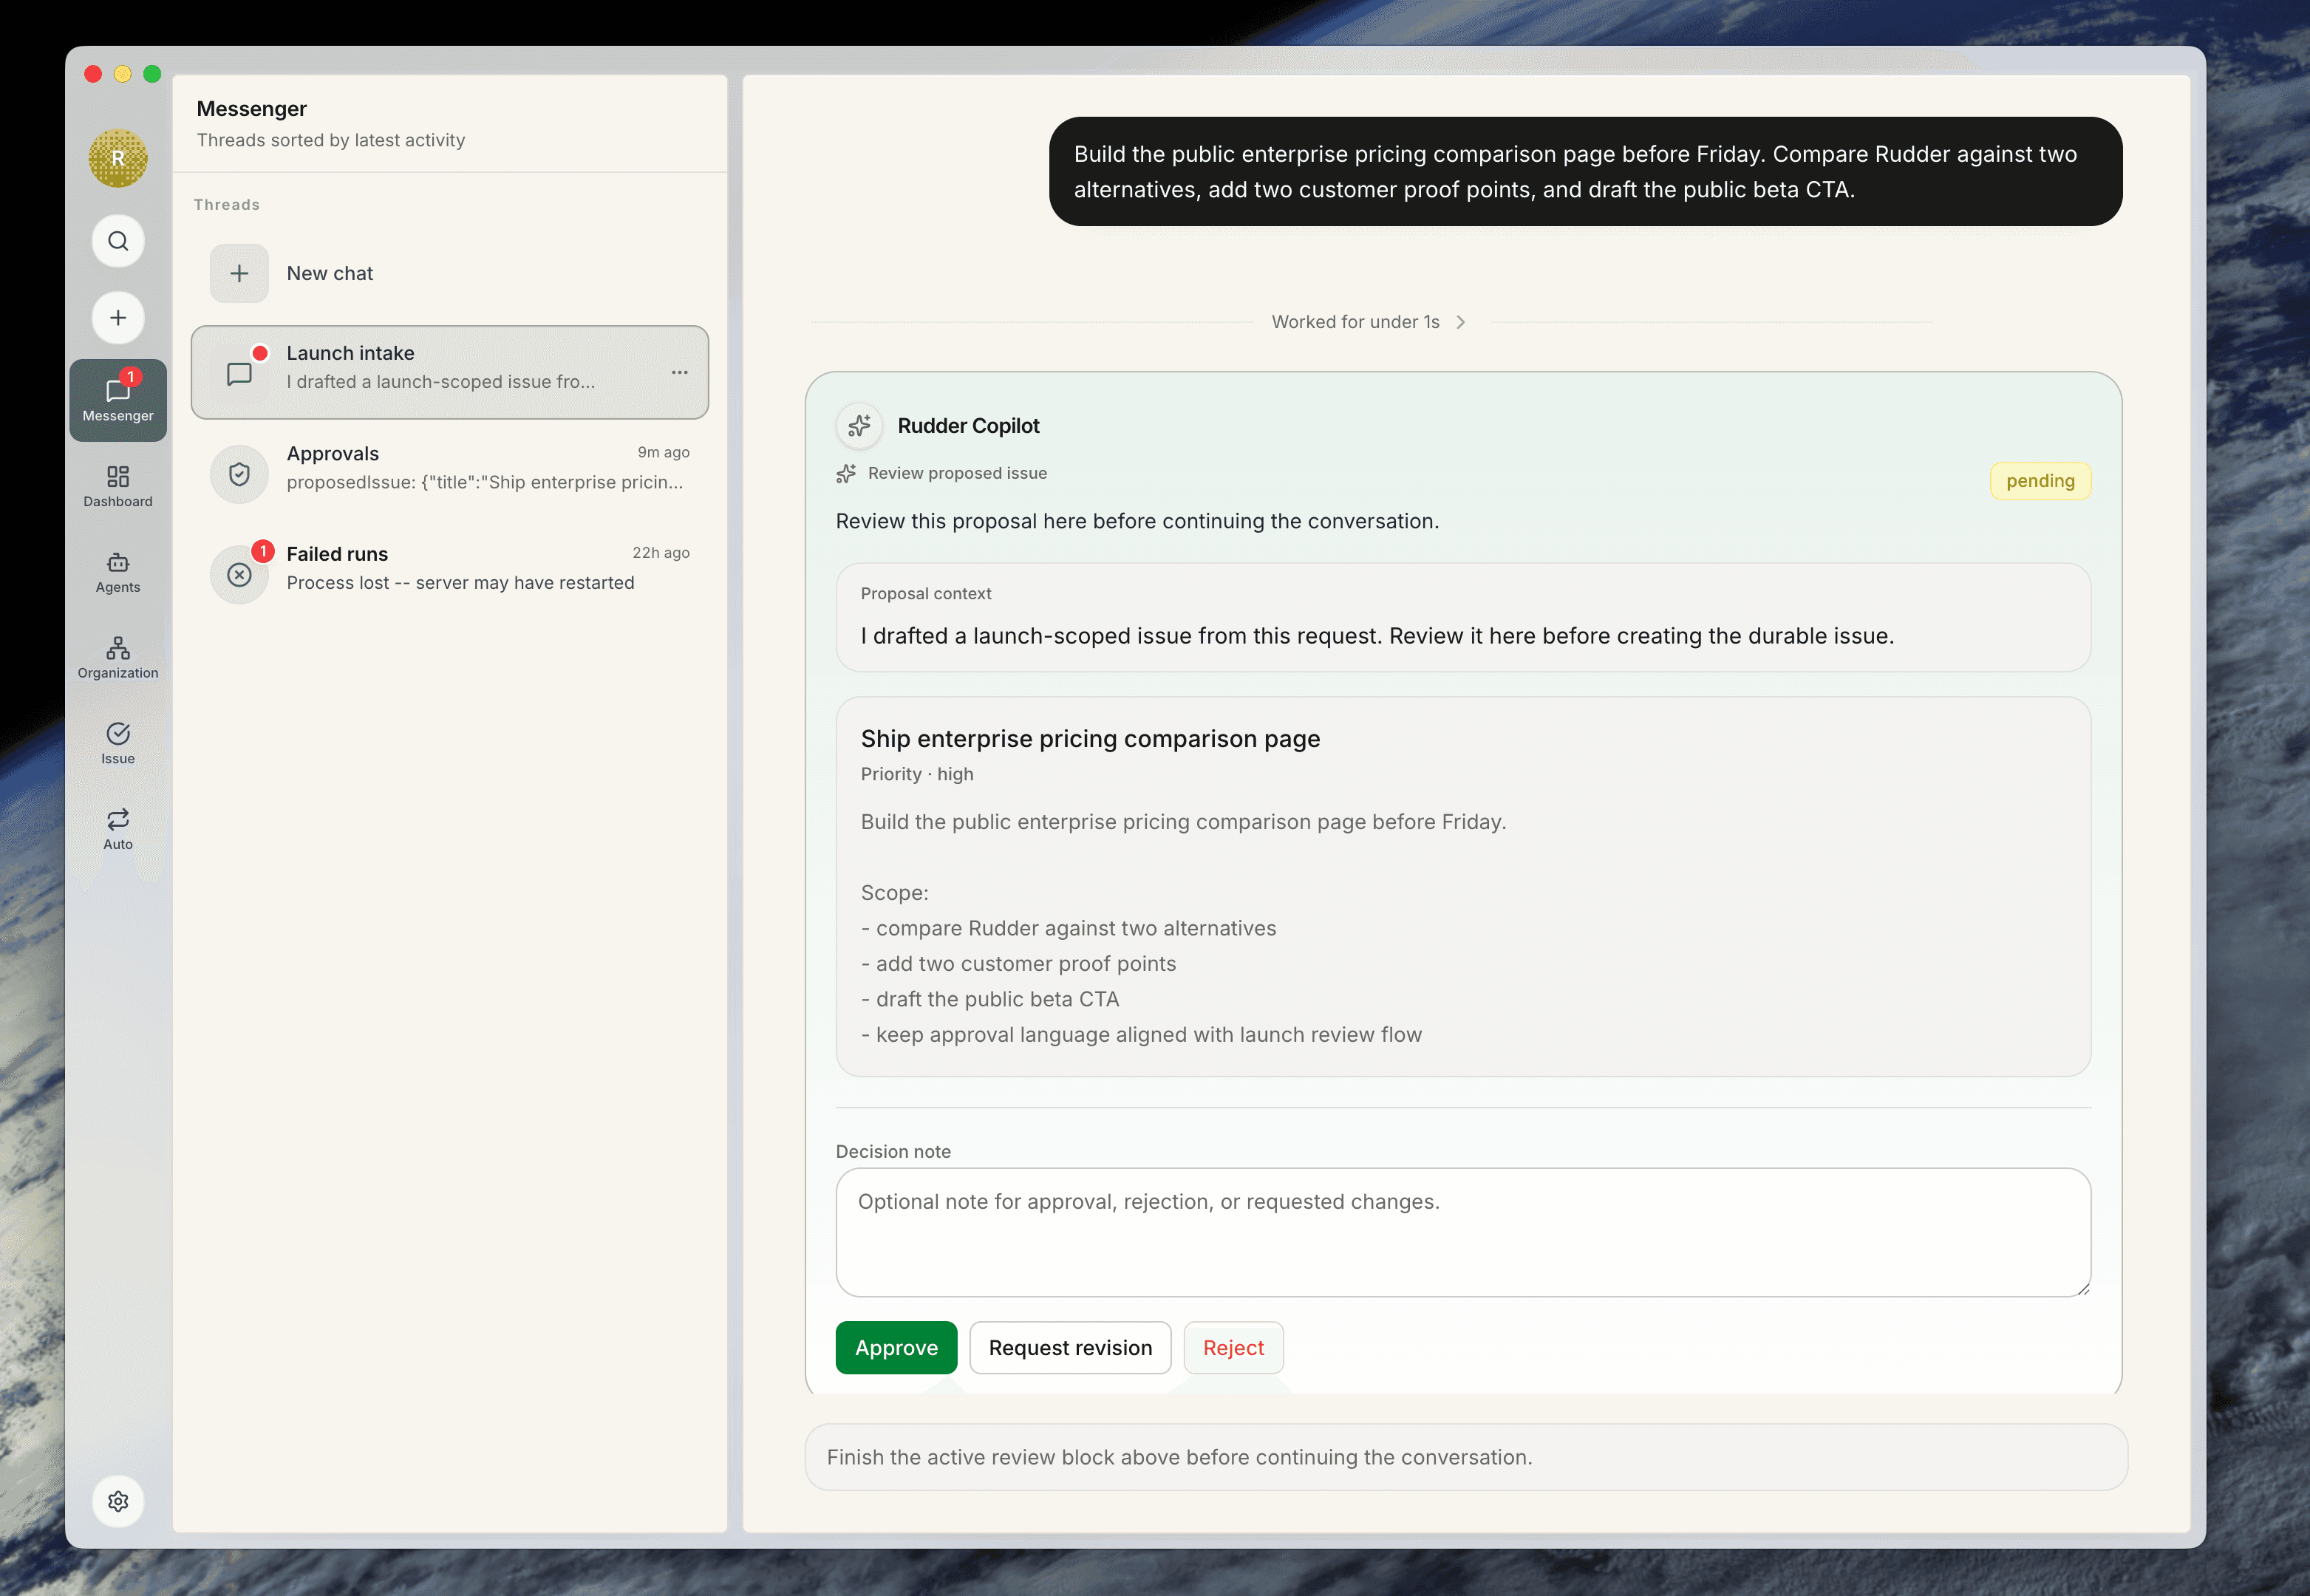Click the Failed runs error icon
This screenshot has width=2310, height=1596.
[239, 575]
